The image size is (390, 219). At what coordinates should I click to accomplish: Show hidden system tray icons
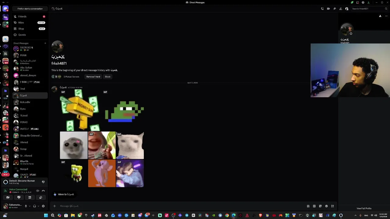355,215
